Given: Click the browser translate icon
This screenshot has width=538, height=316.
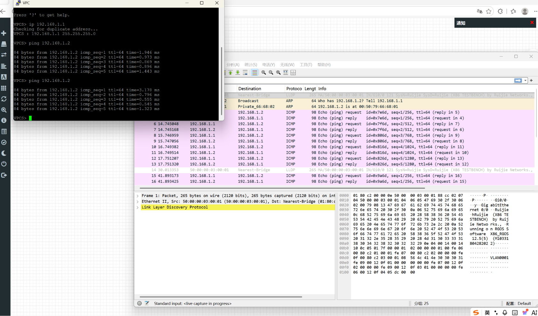Looking at the screenshot, I should point(479,11).
